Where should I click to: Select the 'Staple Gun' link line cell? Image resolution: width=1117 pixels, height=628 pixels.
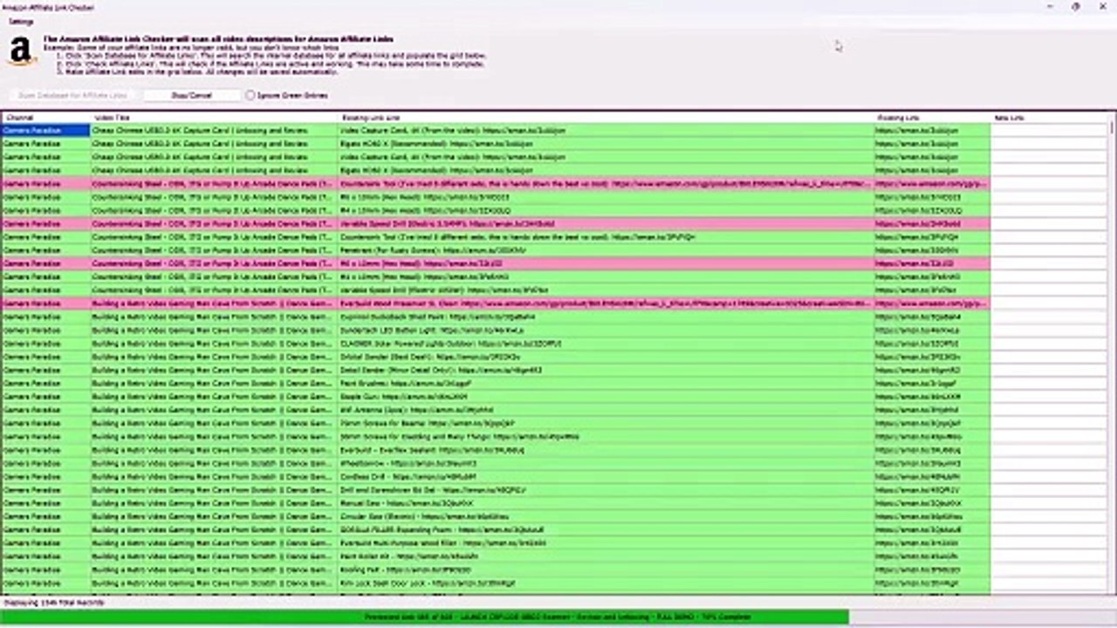pyautogui.click(x=606, y=397)
